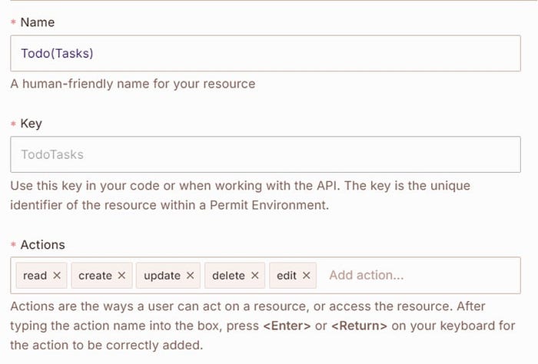Click the Key field label

(31, 123)
